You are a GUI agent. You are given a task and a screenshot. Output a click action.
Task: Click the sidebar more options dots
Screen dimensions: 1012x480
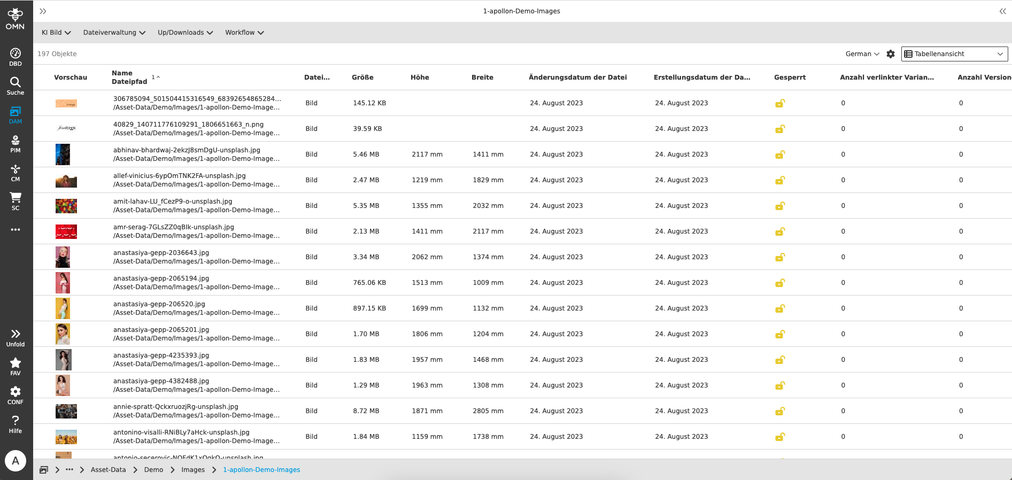[x=16, y=229]
